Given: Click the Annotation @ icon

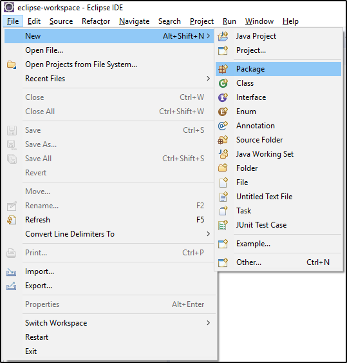Looking at the screenshot, I should (x=223, y=126).
